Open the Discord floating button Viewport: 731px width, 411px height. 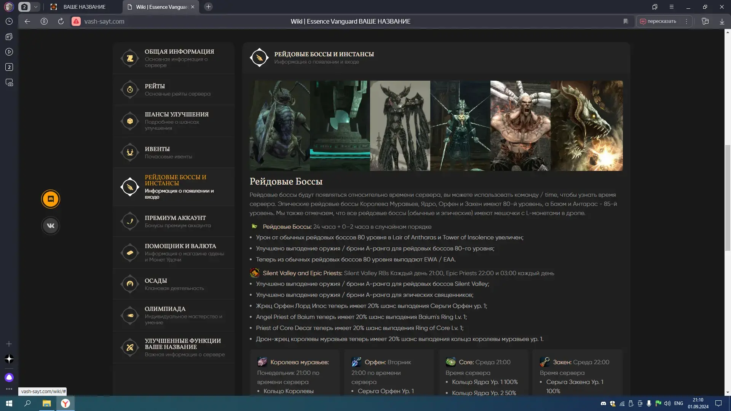click(51, 199)
